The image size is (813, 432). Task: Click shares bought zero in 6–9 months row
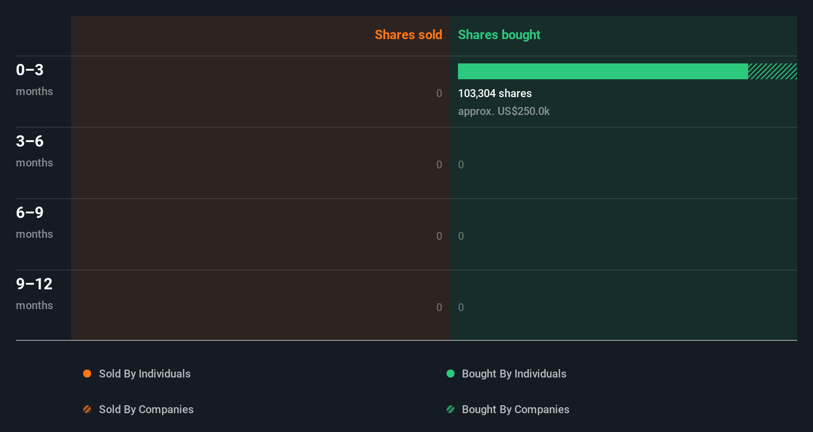click(461, 236)
